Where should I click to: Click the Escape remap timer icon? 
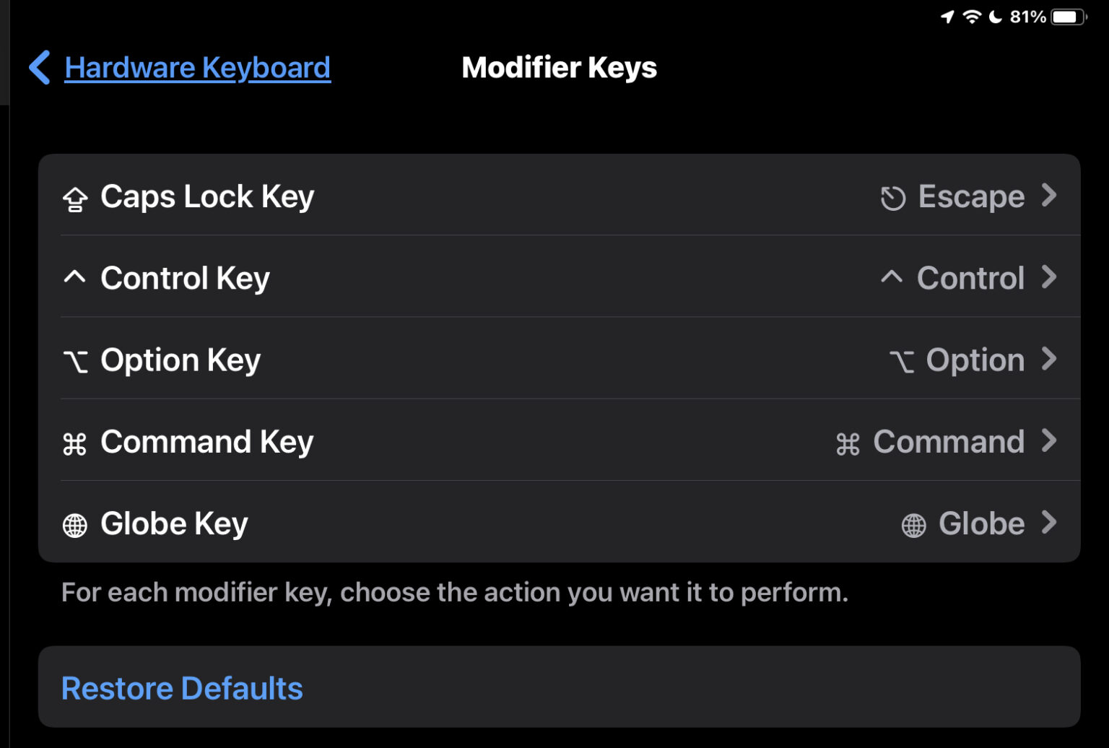(893, 197)
